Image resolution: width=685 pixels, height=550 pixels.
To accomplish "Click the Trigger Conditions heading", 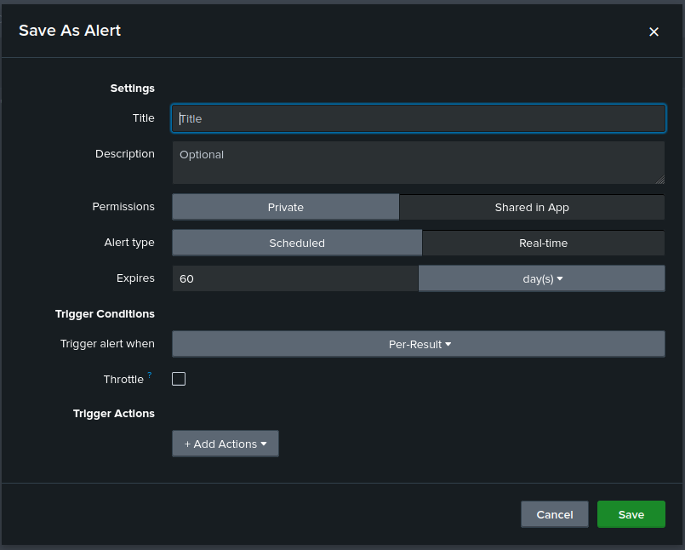I will click(x=105, y=314).
